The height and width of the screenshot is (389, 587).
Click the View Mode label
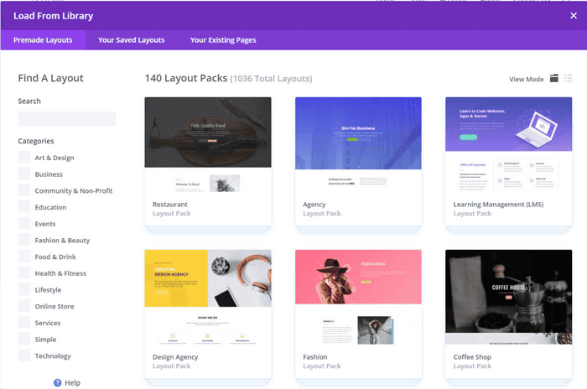[x=527, y=79]
